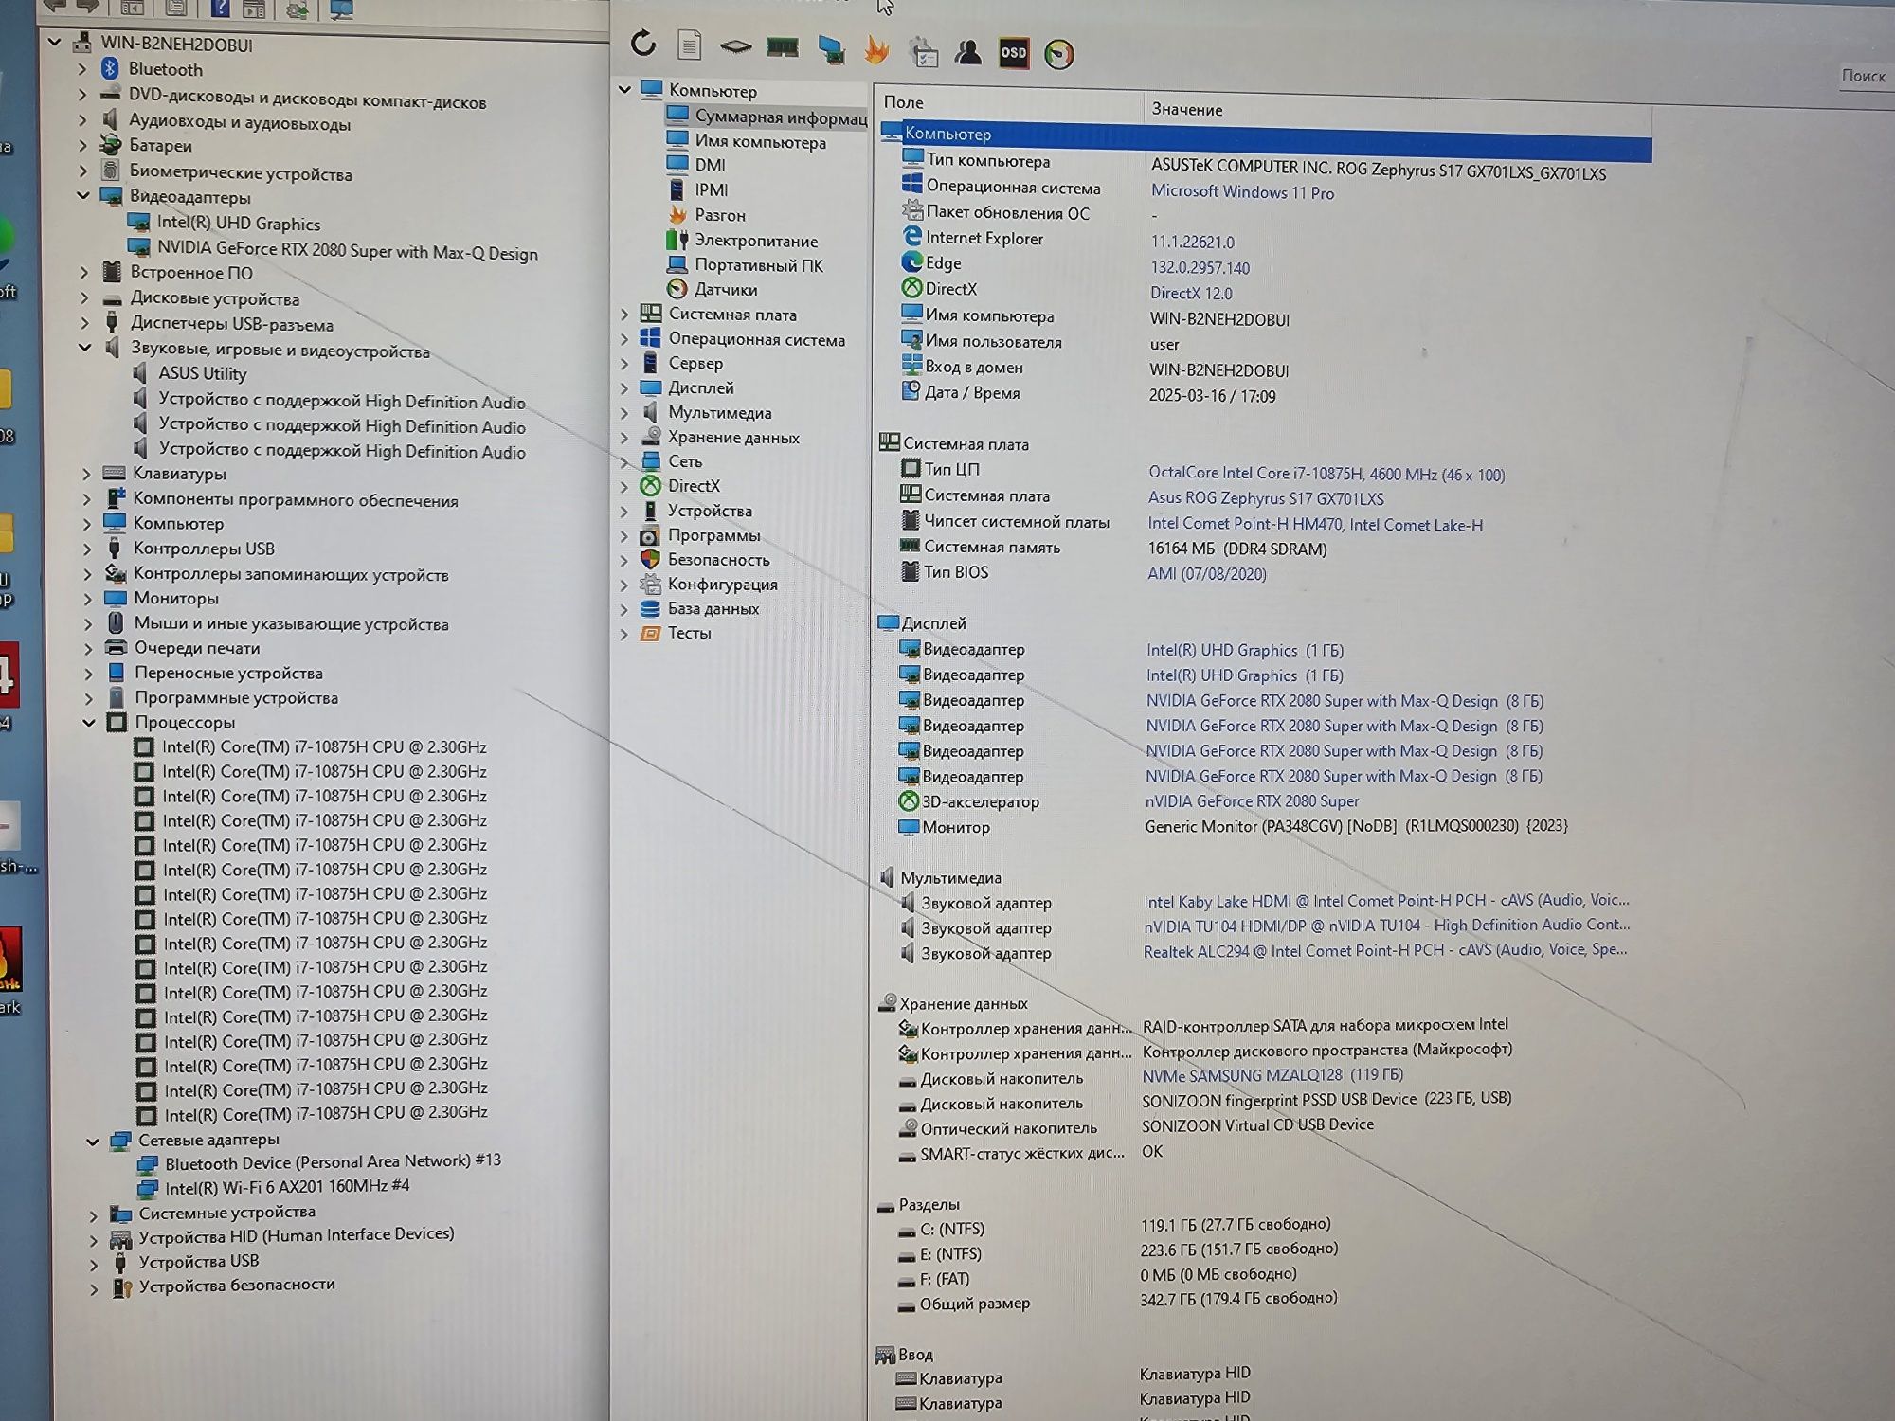This screenshot has width=1895, height=1421.
Task: Open the OSD panel toolbar icon
Action: [x=1014, y=52]
